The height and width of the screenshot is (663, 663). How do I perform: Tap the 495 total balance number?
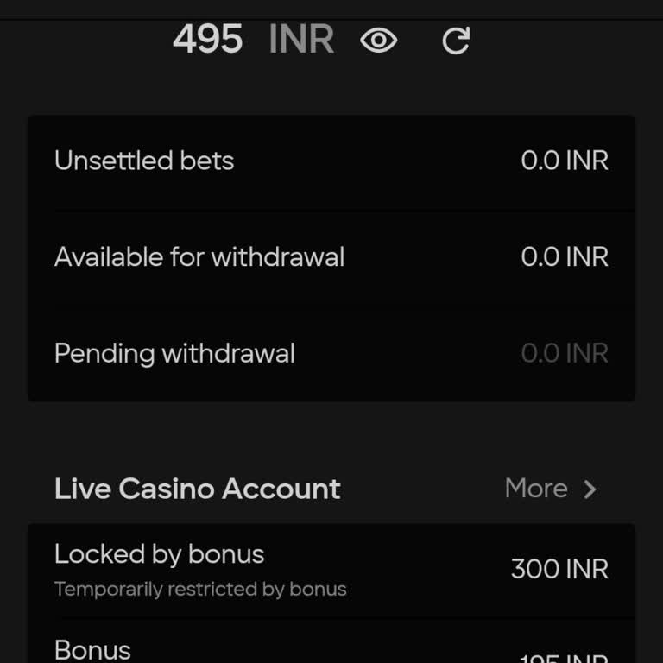pos(207,40)
